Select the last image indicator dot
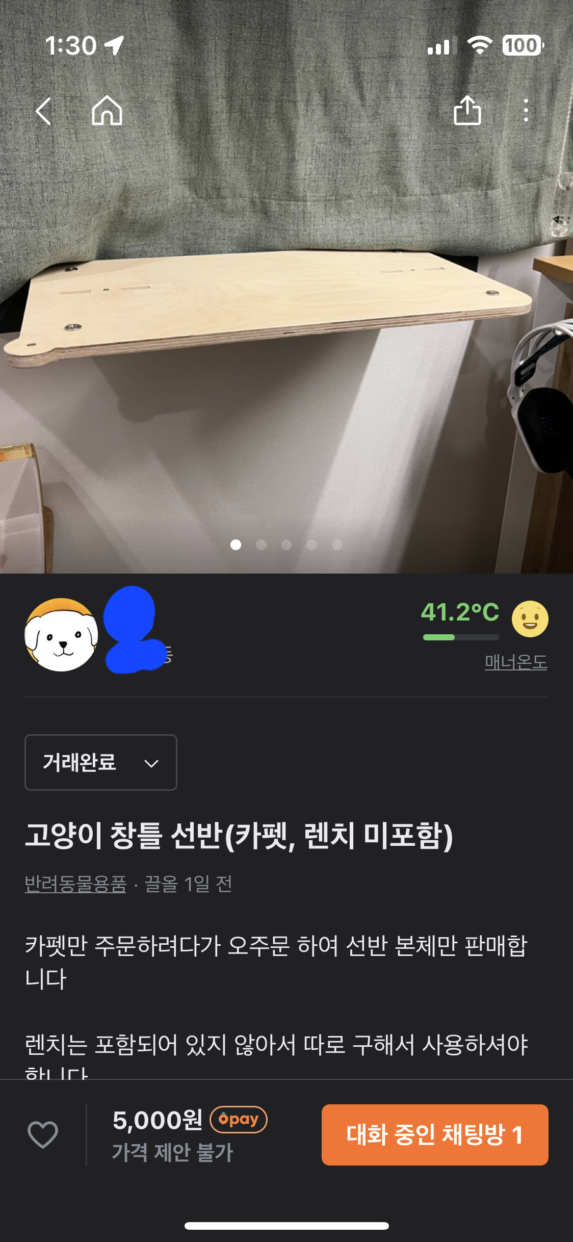This screenshot has width=573, height=1242. (337, 545)
